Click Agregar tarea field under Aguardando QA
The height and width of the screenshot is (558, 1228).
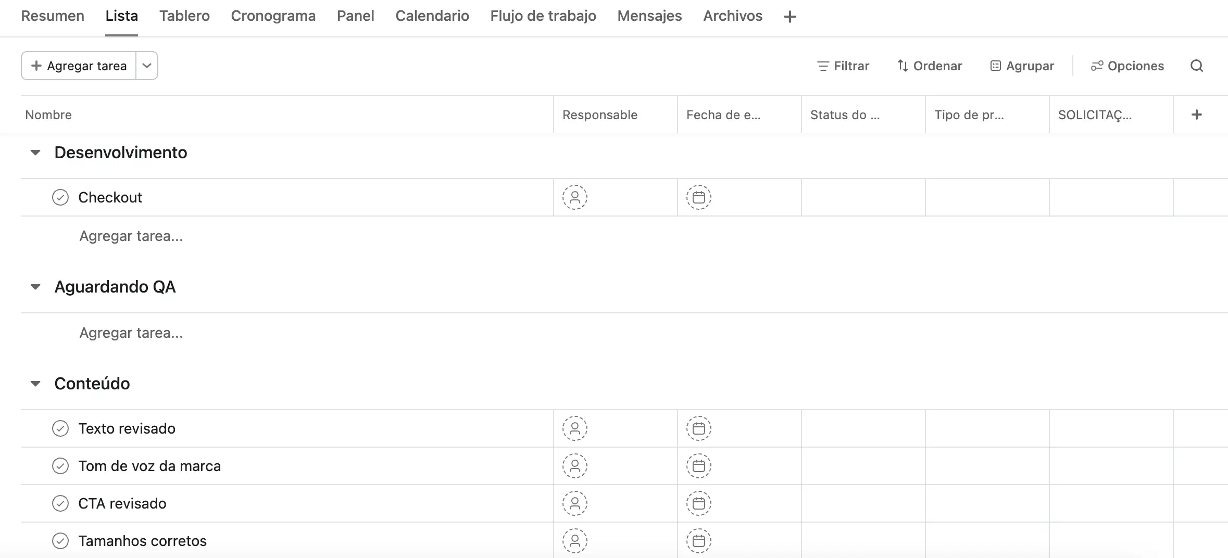click(x=131, y=333)
